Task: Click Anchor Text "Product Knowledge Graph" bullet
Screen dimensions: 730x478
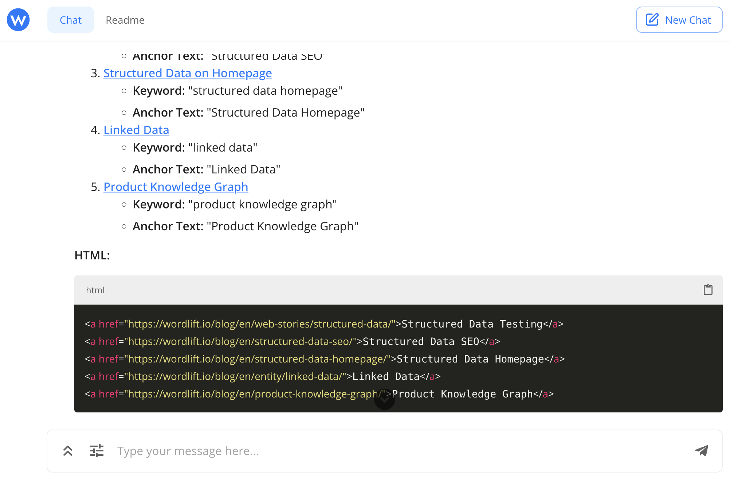Action: (x=246, y=226)
